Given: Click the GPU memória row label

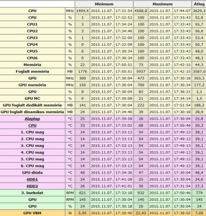Looking at the screenshot, I should pos(32,85).
